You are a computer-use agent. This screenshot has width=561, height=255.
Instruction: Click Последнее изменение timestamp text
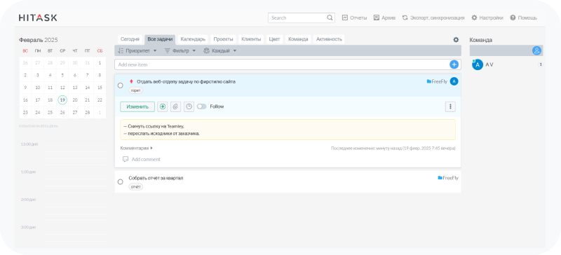393,148
